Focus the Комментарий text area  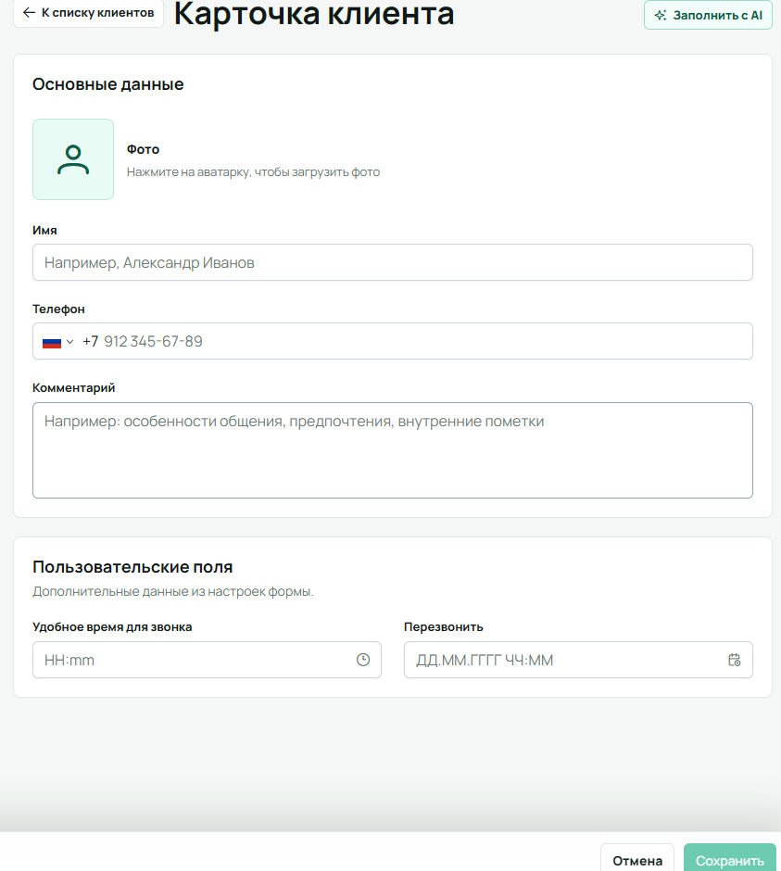(x=393, y=450)
